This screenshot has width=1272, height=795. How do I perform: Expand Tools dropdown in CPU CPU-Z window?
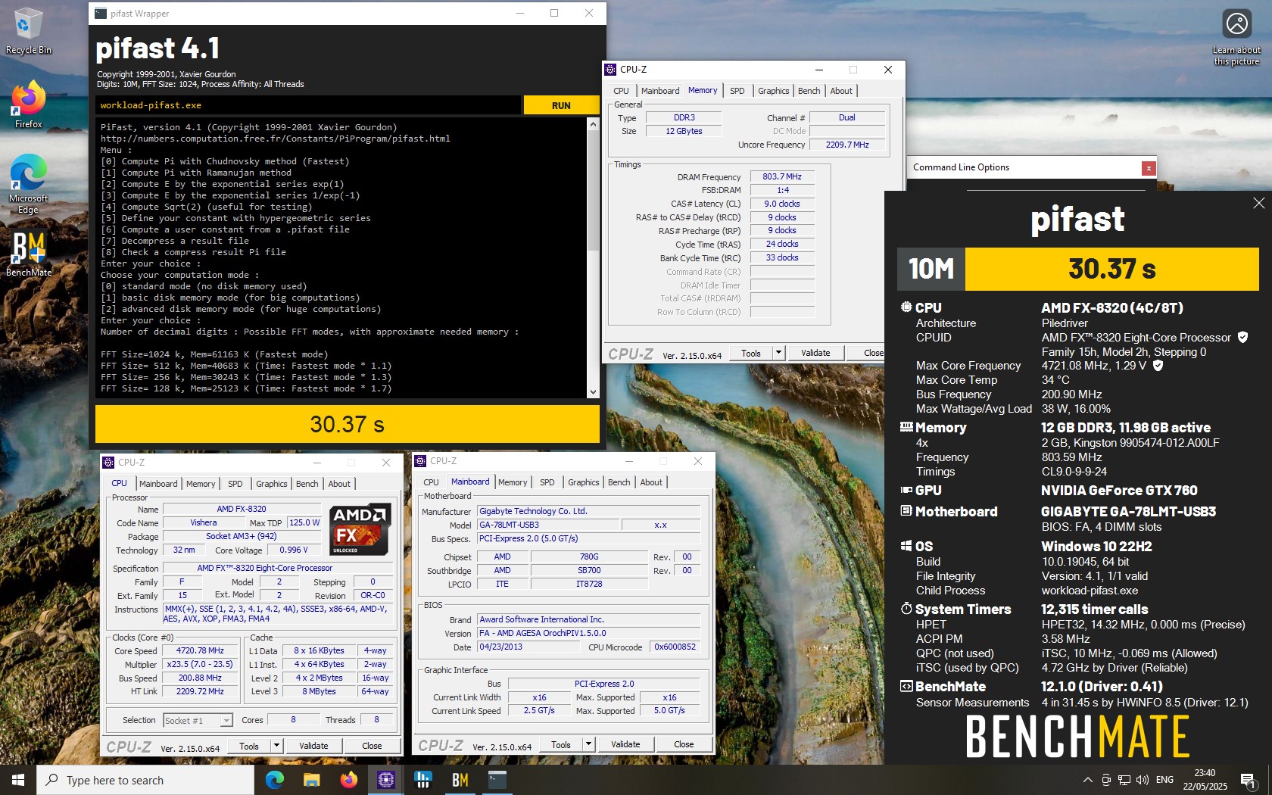[276, 746]
